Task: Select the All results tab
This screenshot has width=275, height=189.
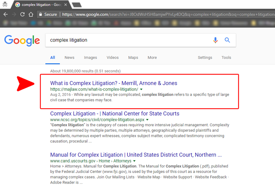Action: 53,57
